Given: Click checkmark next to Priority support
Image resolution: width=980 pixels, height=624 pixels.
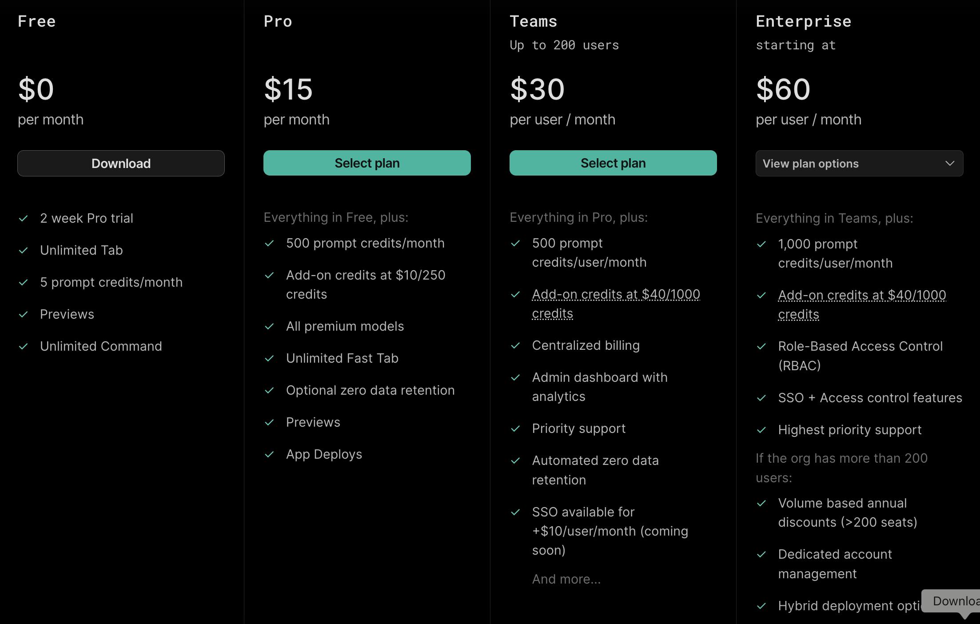Looking at the screenshot, I should (x=515, y=428).
